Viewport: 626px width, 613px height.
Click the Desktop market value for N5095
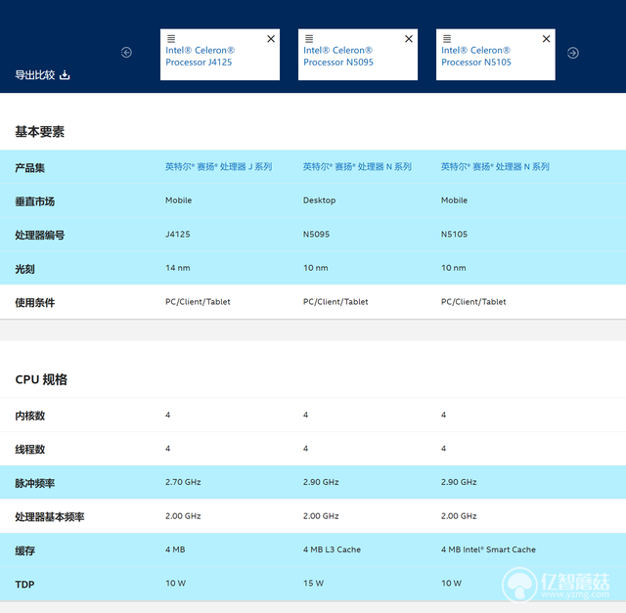(x=319, y=200)
